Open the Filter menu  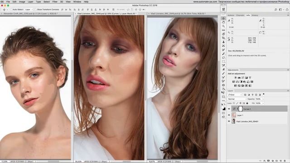(x=55, y=2)
